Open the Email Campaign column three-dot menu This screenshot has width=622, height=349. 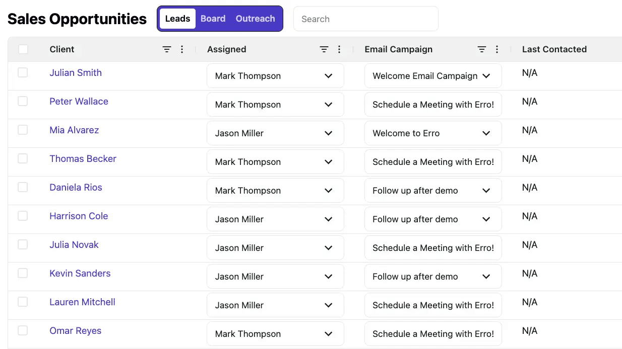(497, 49)
